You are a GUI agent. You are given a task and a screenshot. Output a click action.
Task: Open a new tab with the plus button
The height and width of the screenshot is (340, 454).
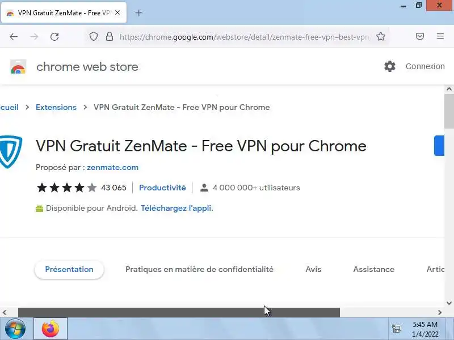(138, 12)
